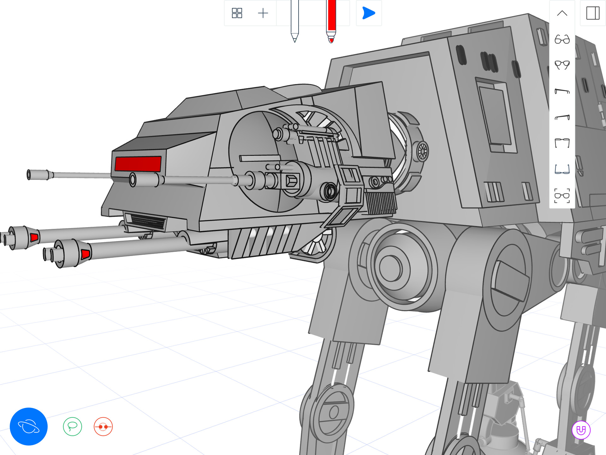Image resolution: width=606 pixels, height=455 pixels.
Task: Select the glasses side-view icon with temple on the right
Action: click(x=562, y=91)
